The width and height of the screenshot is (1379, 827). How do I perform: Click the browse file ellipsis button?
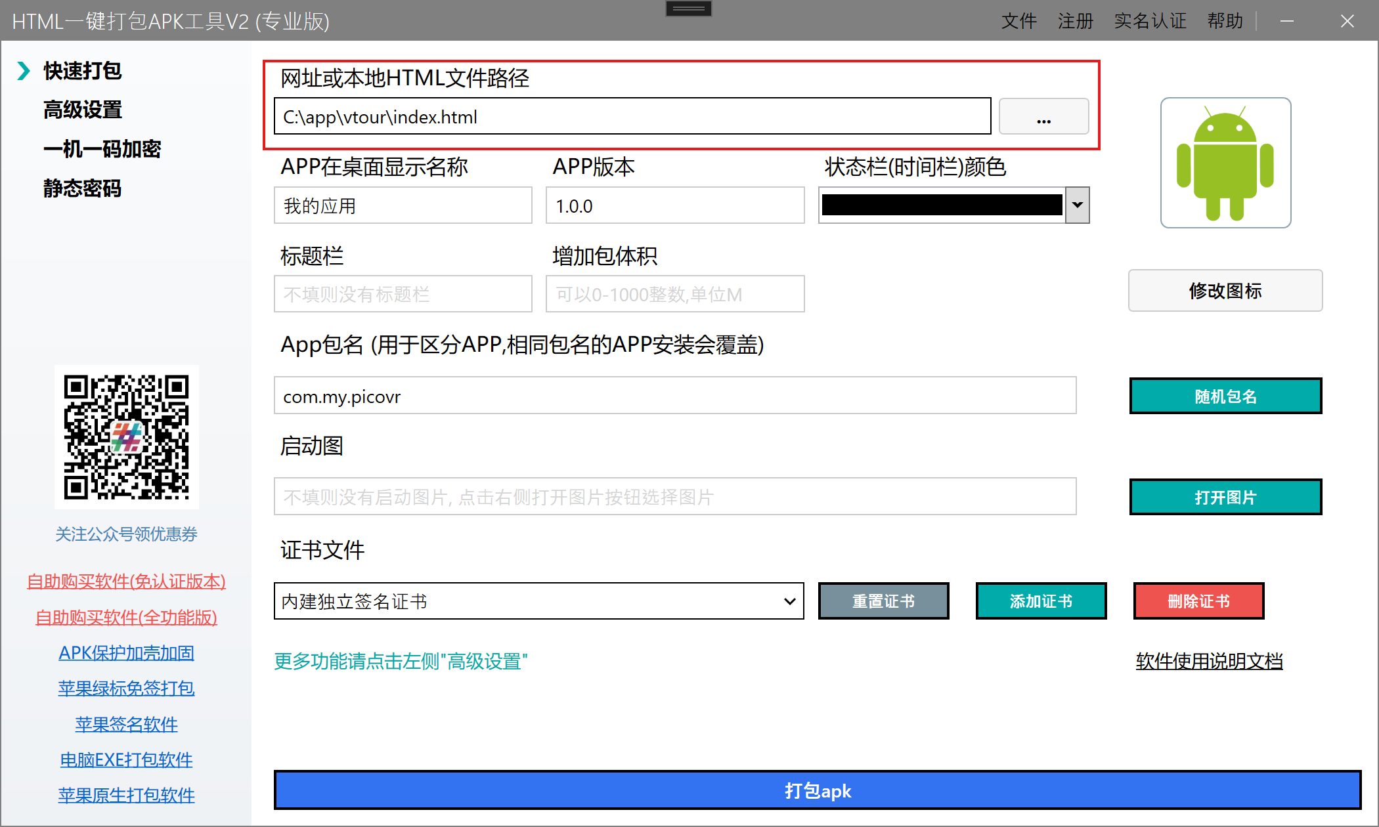1043,117
